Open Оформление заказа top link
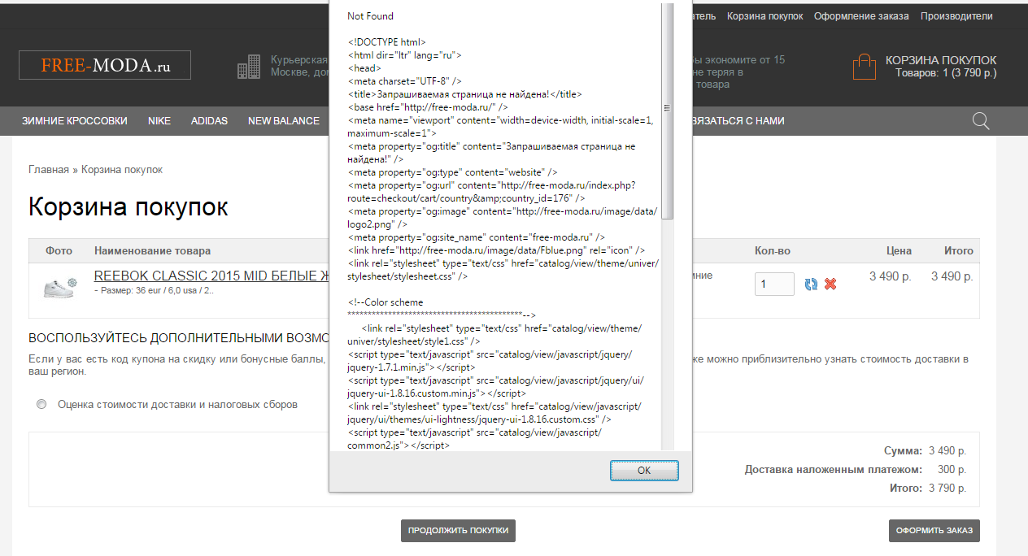This screenshot has height=556, width=1028. [x=862, y=16]
